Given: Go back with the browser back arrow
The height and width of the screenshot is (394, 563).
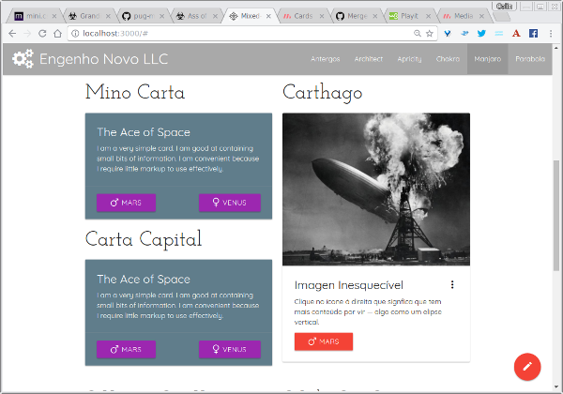Looking at the screenshot, I should coord(12,34).
